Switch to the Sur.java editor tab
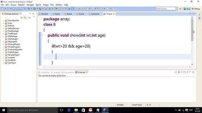The width and height of the screenshot is (202, 113). pyautogui.click(x=43, y=14)
